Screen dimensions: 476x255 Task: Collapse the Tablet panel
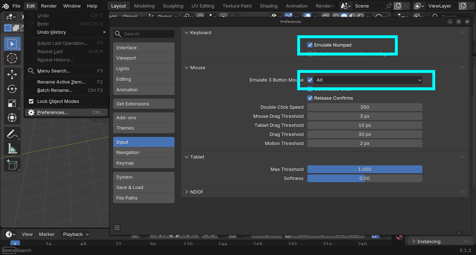187,157
